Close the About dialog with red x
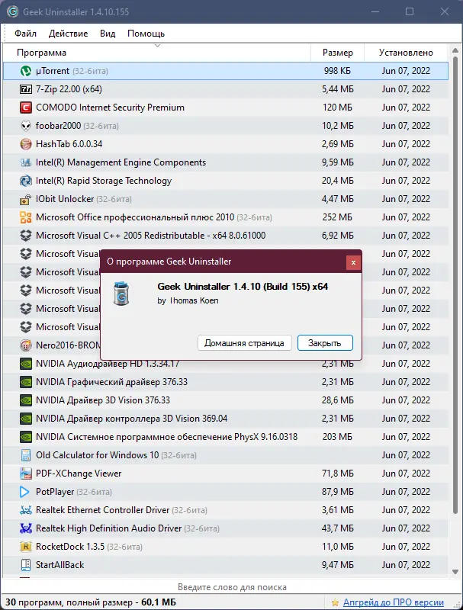The width and height of the screenshot is (463, 610). point(353,262)
